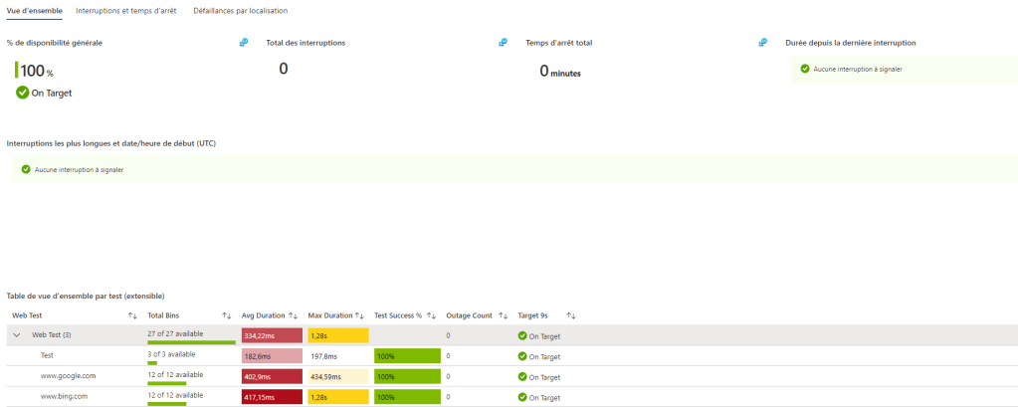Sort by Max Duration arrows
1018x407 pixels.
[x=359, y=315]
